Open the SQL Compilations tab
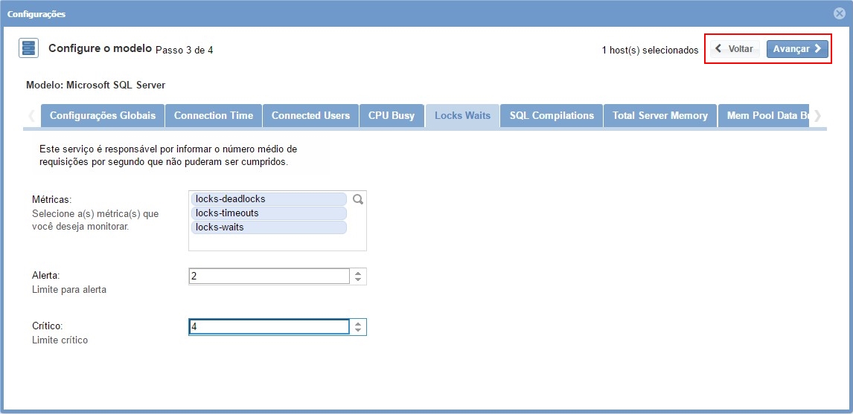The width and height of the screenshot is (853, 414). pos(552,116)
